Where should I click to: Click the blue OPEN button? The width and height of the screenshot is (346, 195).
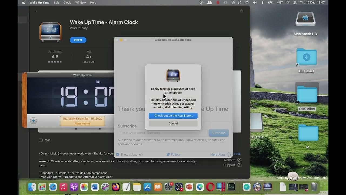pos(78,40)
